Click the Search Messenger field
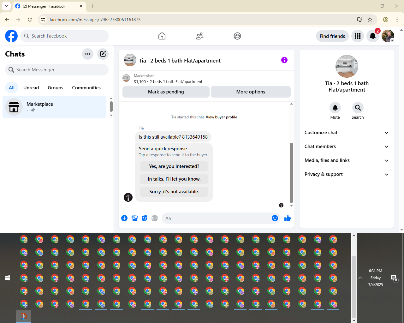Screen dimensions: 404x323 57,70
